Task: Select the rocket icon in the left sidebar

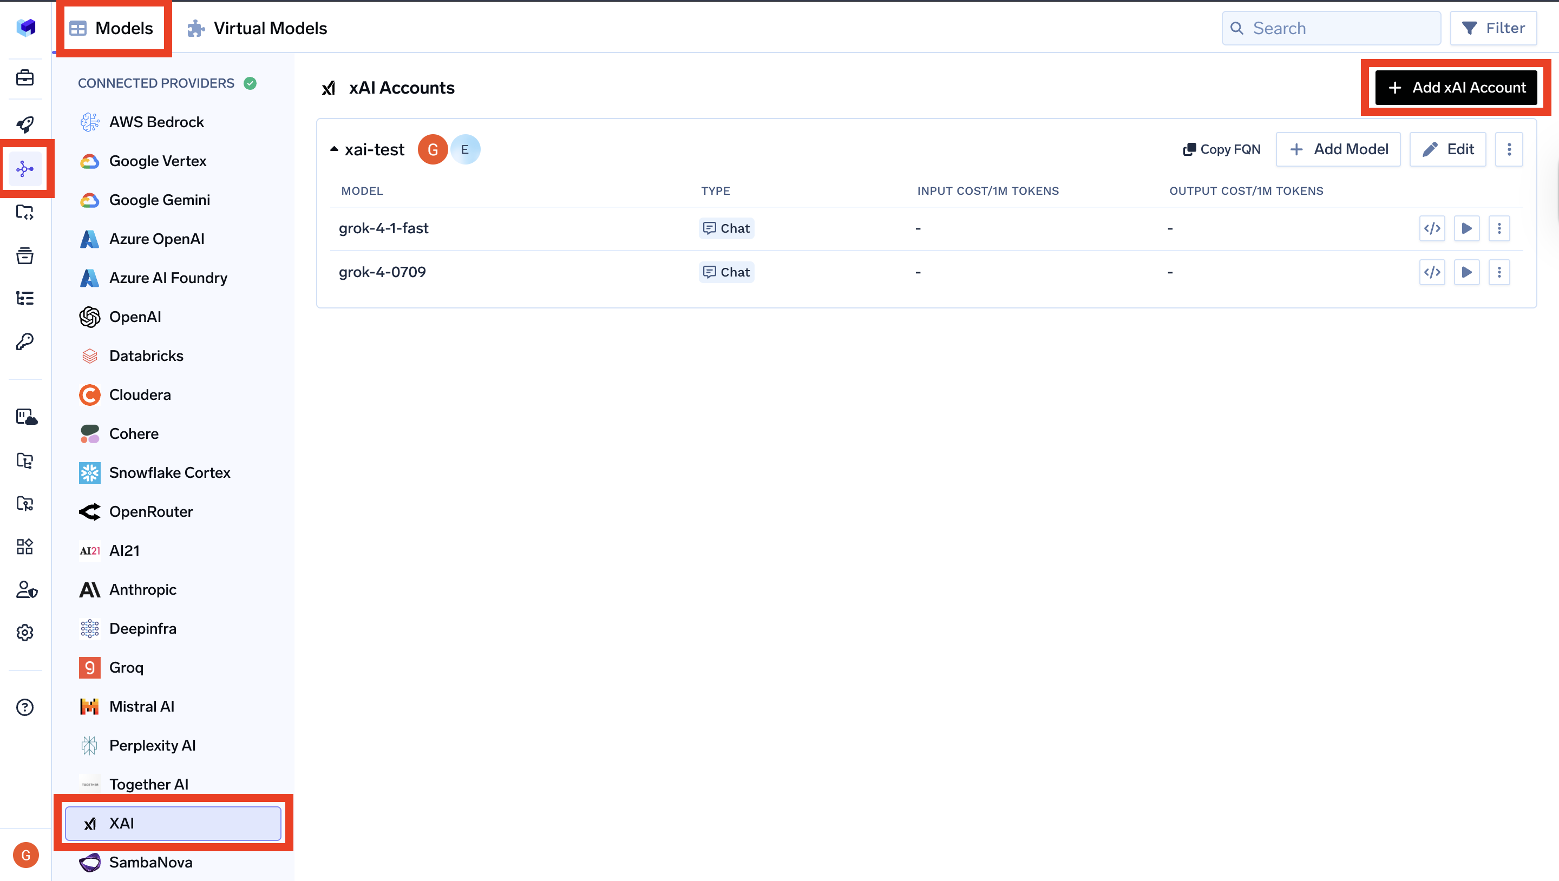Action: 25,123
